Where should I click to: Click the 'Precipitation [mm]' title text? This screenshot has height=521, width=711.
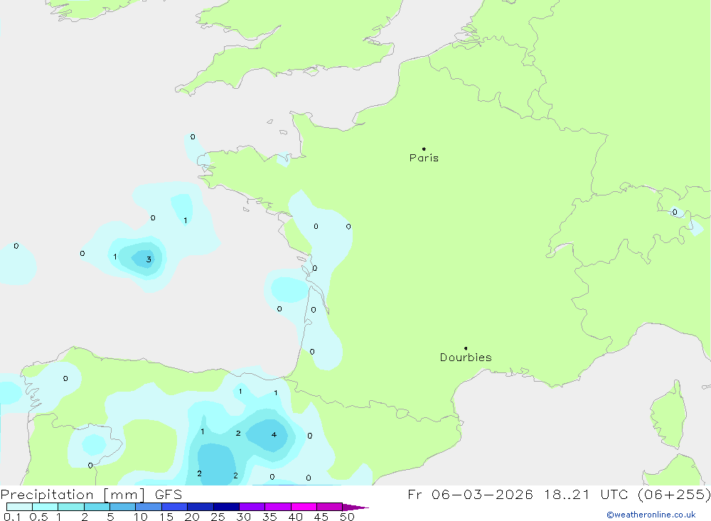click(73, 495)
